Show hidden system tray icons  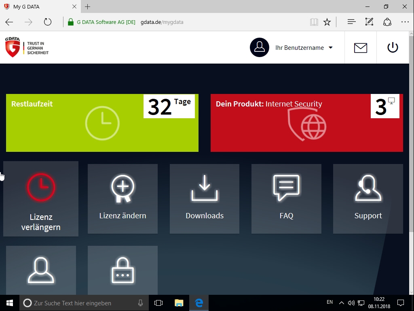point(341,303)
